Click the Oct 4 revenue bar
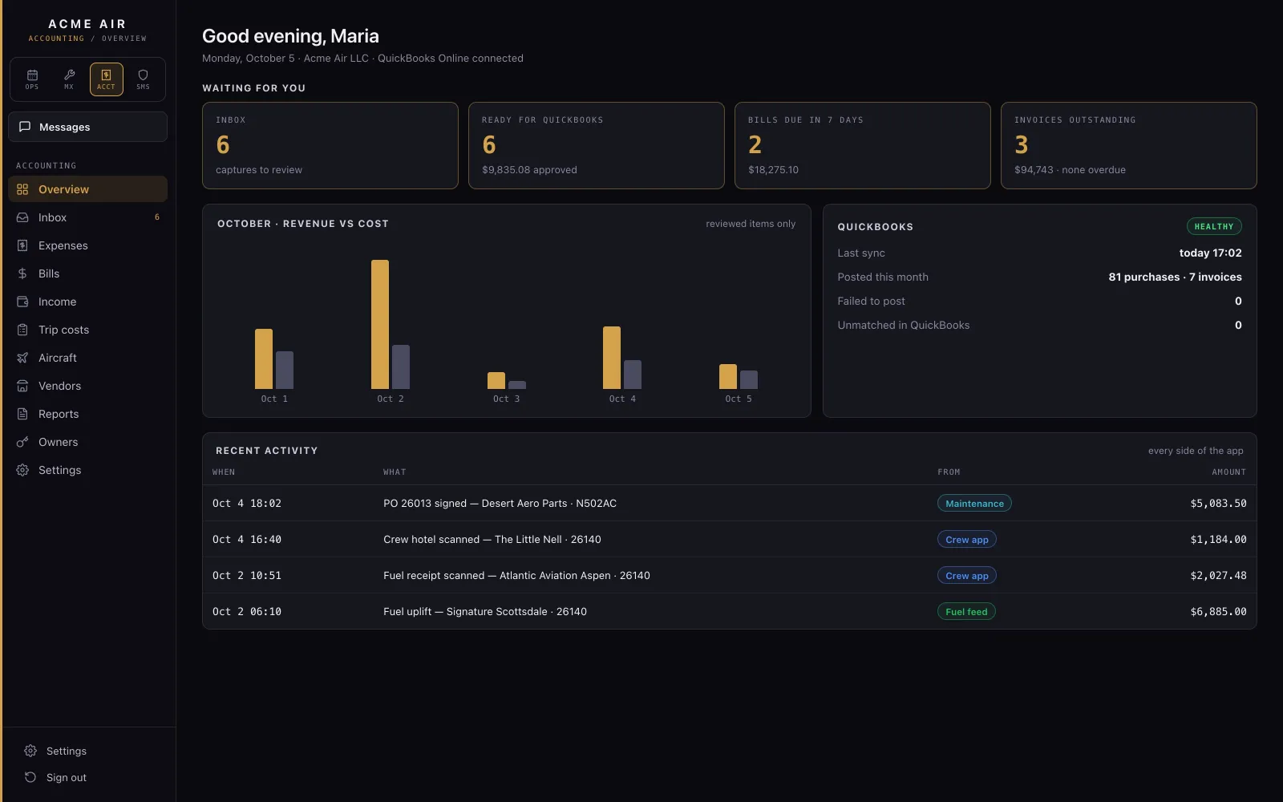This screenshot has width=1283, height=802. pos(612,358)
